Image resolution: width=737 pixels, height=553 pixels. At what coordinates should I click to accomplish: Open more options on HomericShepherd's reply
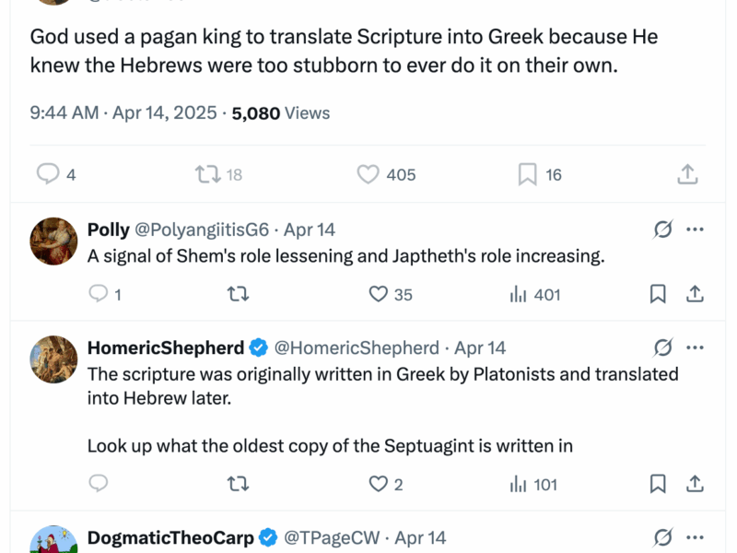point(696,347)
